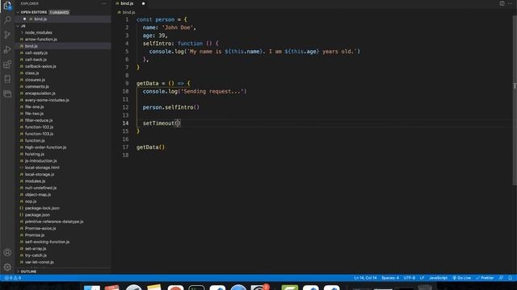Open null-undefined.js file
The image size is (517, 290).
tap(40, 188)
